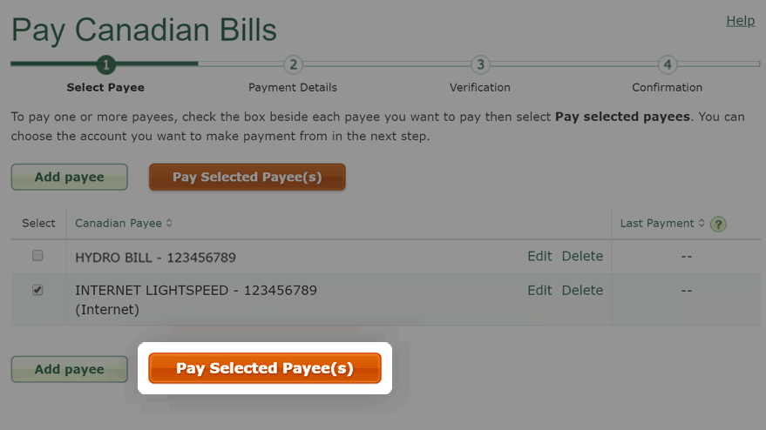Click the top Add payee button

point(70,177)
